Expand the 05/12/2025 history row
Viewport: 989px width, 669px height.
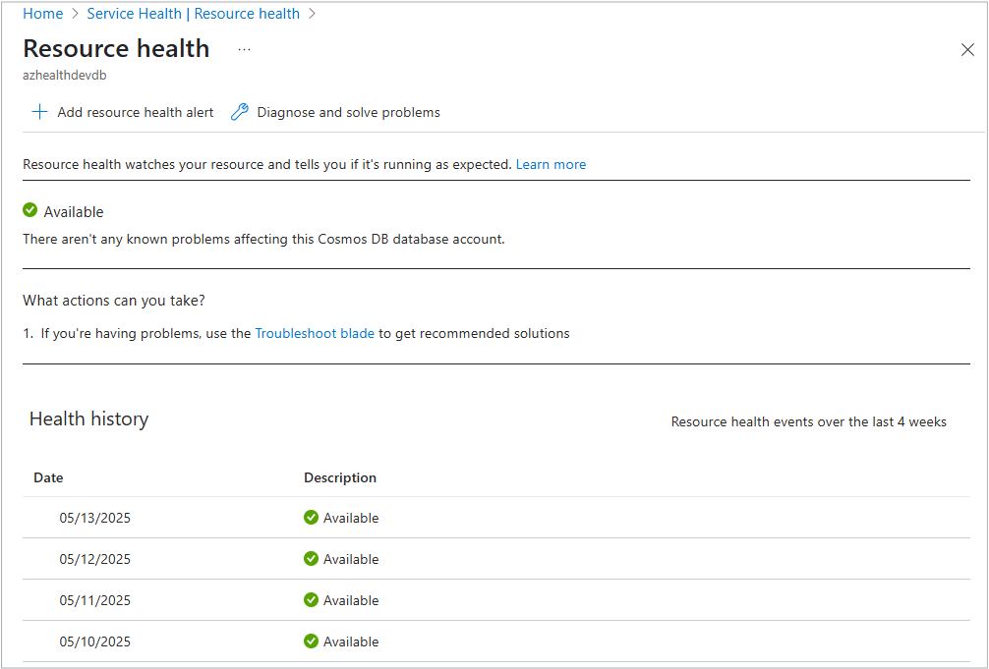[x=94, y=559]
